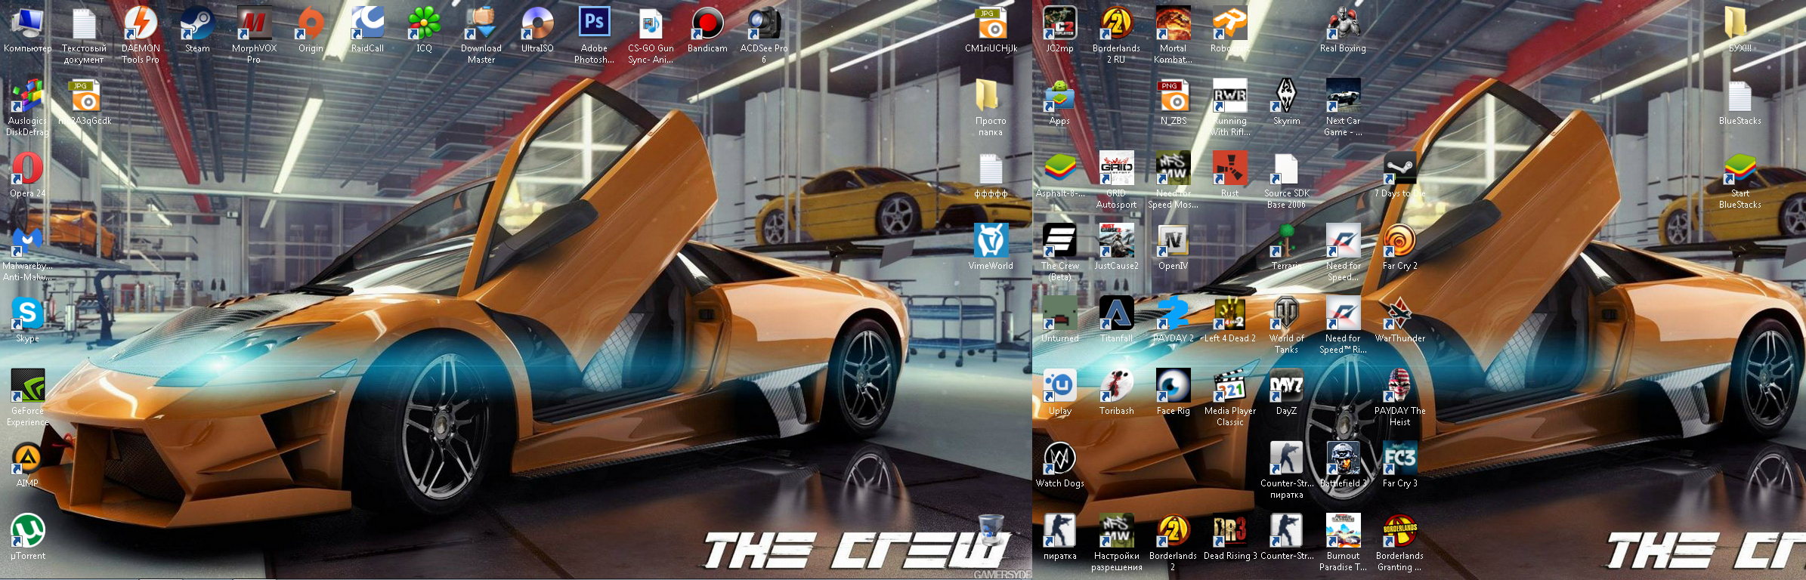Open the Next Car Game shortcut
The image size is (1806, 580).
point(1343,97)
